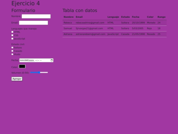This screenshot has height=134, width=178.
Task: Click the 20/10/1999 date cell
Action: click(x=138, y=23)
